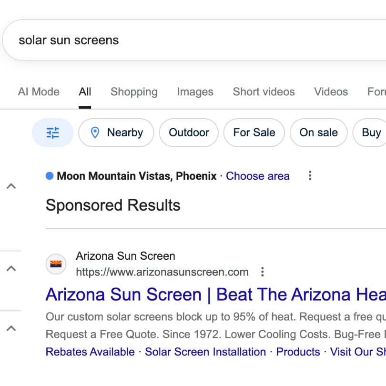Click the Arizona Sun Screen flag favicon
The image size is (386, 386).
tap(56, 264)
